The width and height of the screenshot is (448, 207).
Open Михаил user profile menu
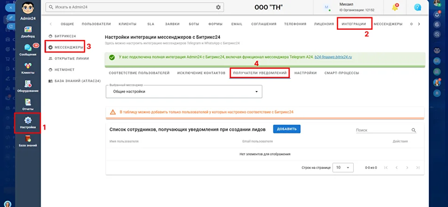(350, 7)
